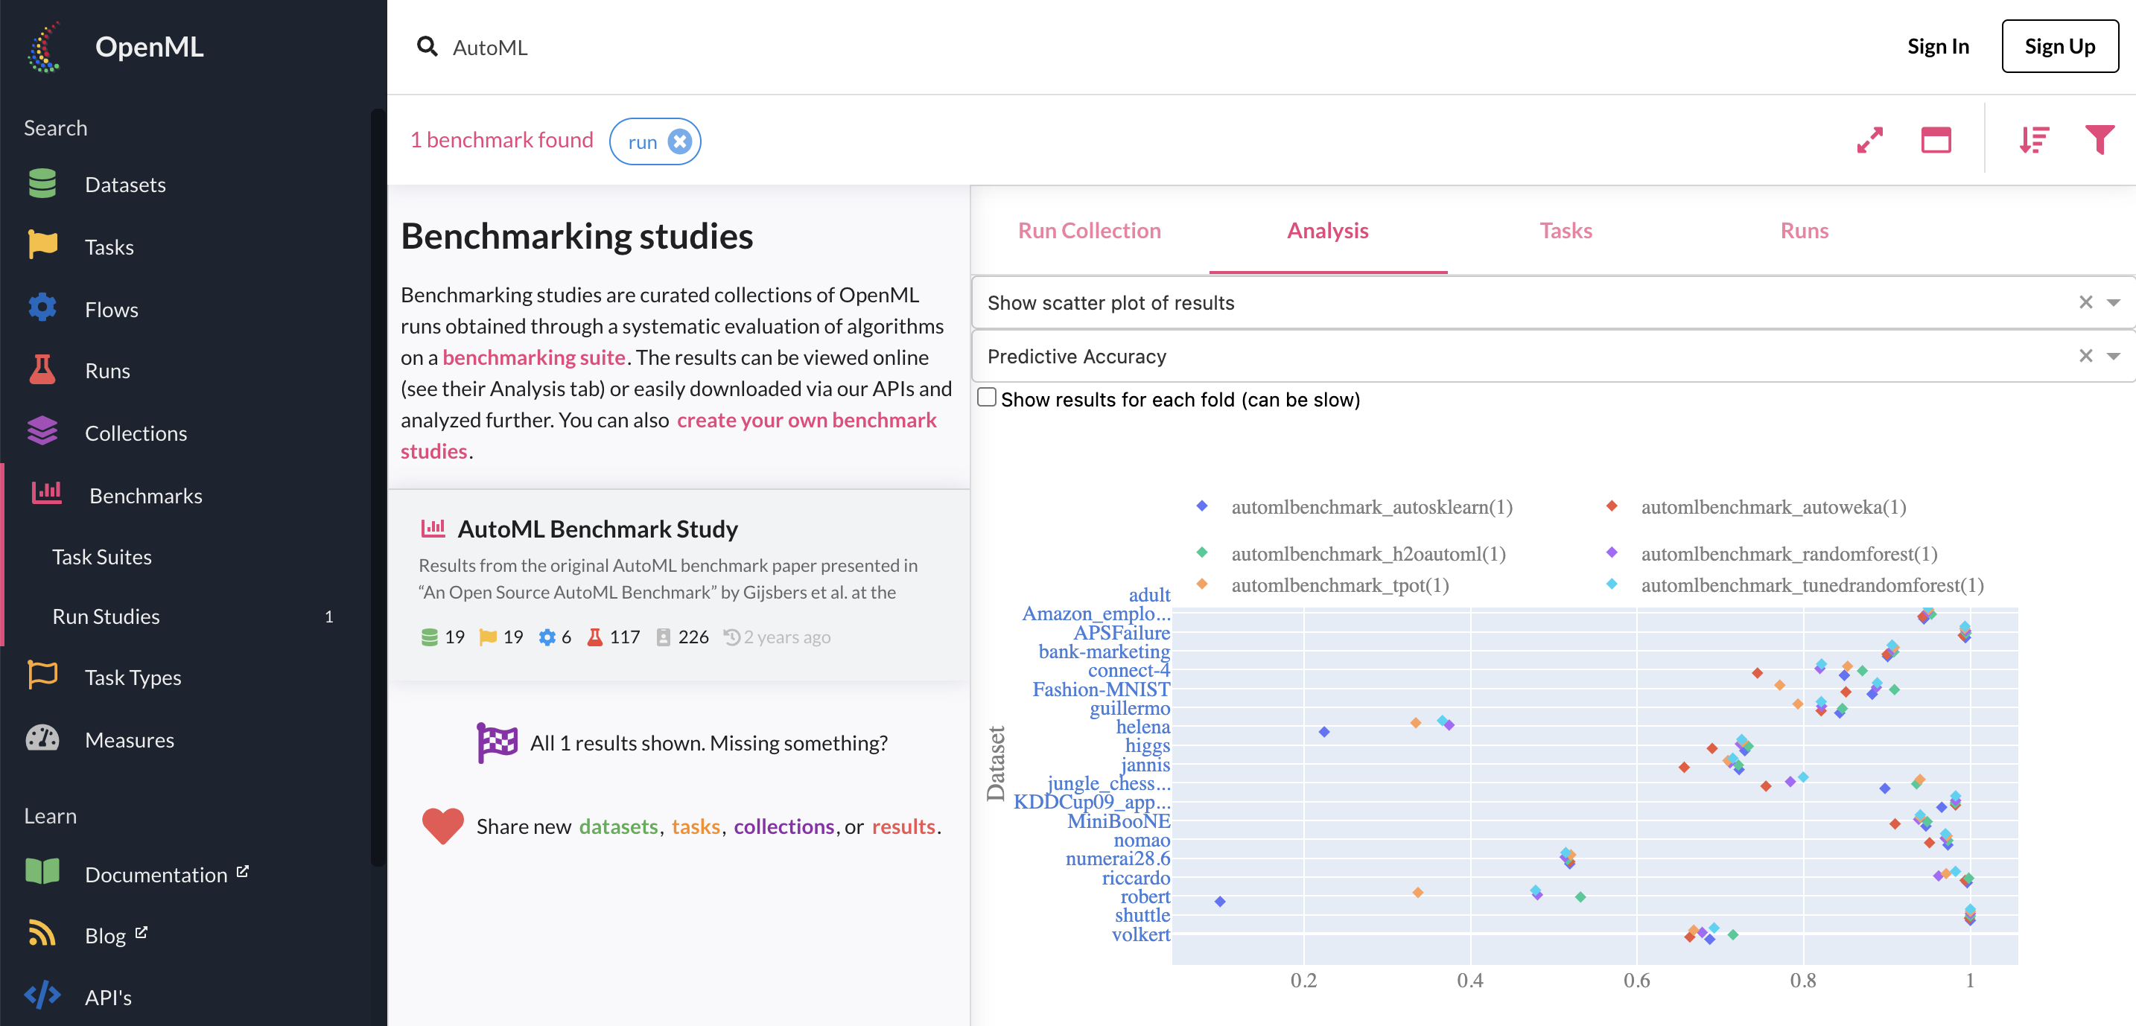This screenshot has width=2136, height=1026.
Task: Click the OpenML logo icon
Action: pyautogui.click(x=45, y=47)
